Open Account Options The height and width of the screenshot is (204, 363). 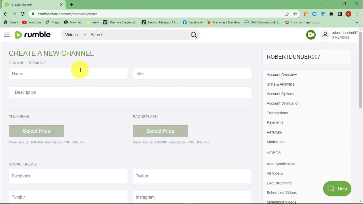(280, 94)
